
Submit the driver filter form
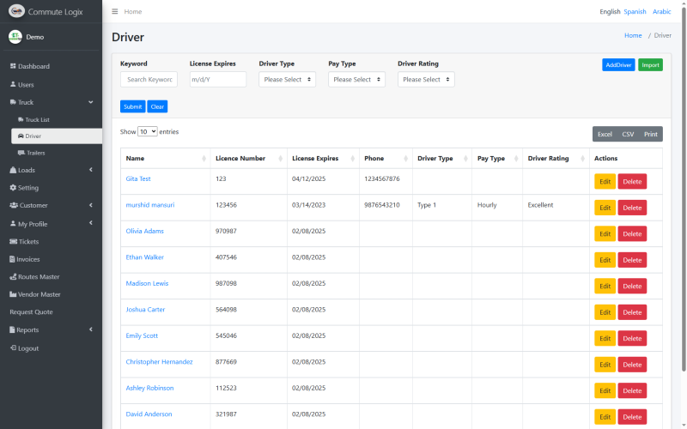click(133, 106)
